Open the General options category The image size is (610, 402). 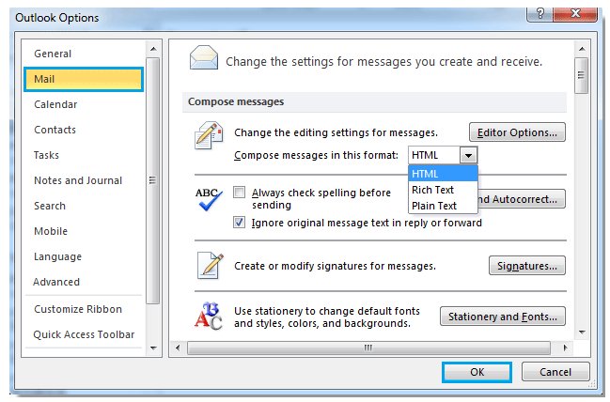[x=84, y=54]
